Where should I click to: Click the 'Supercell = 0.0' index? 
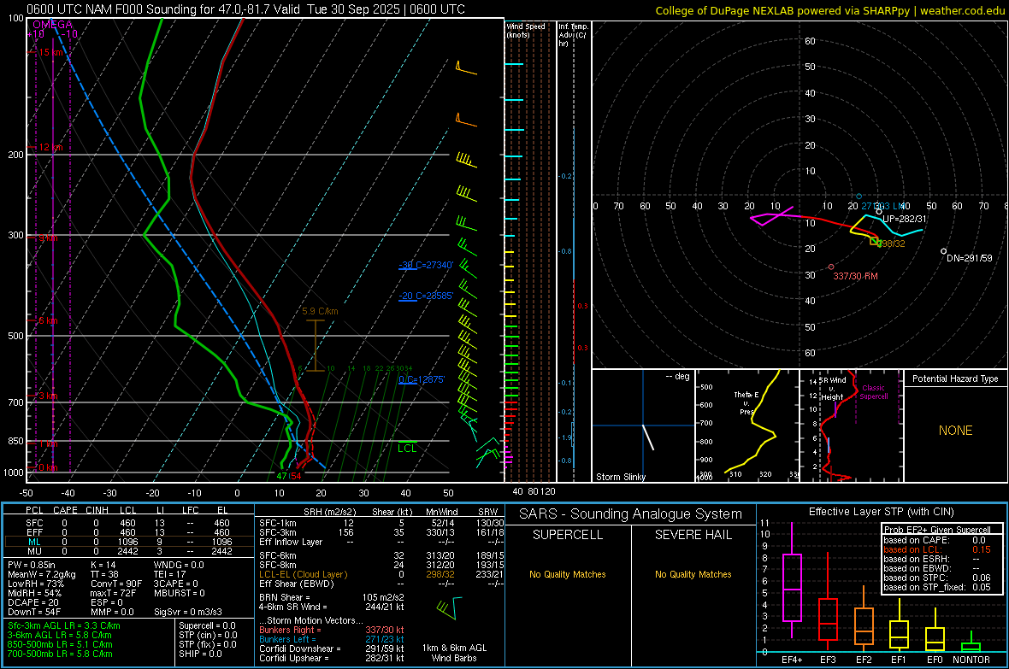point(207,625)
